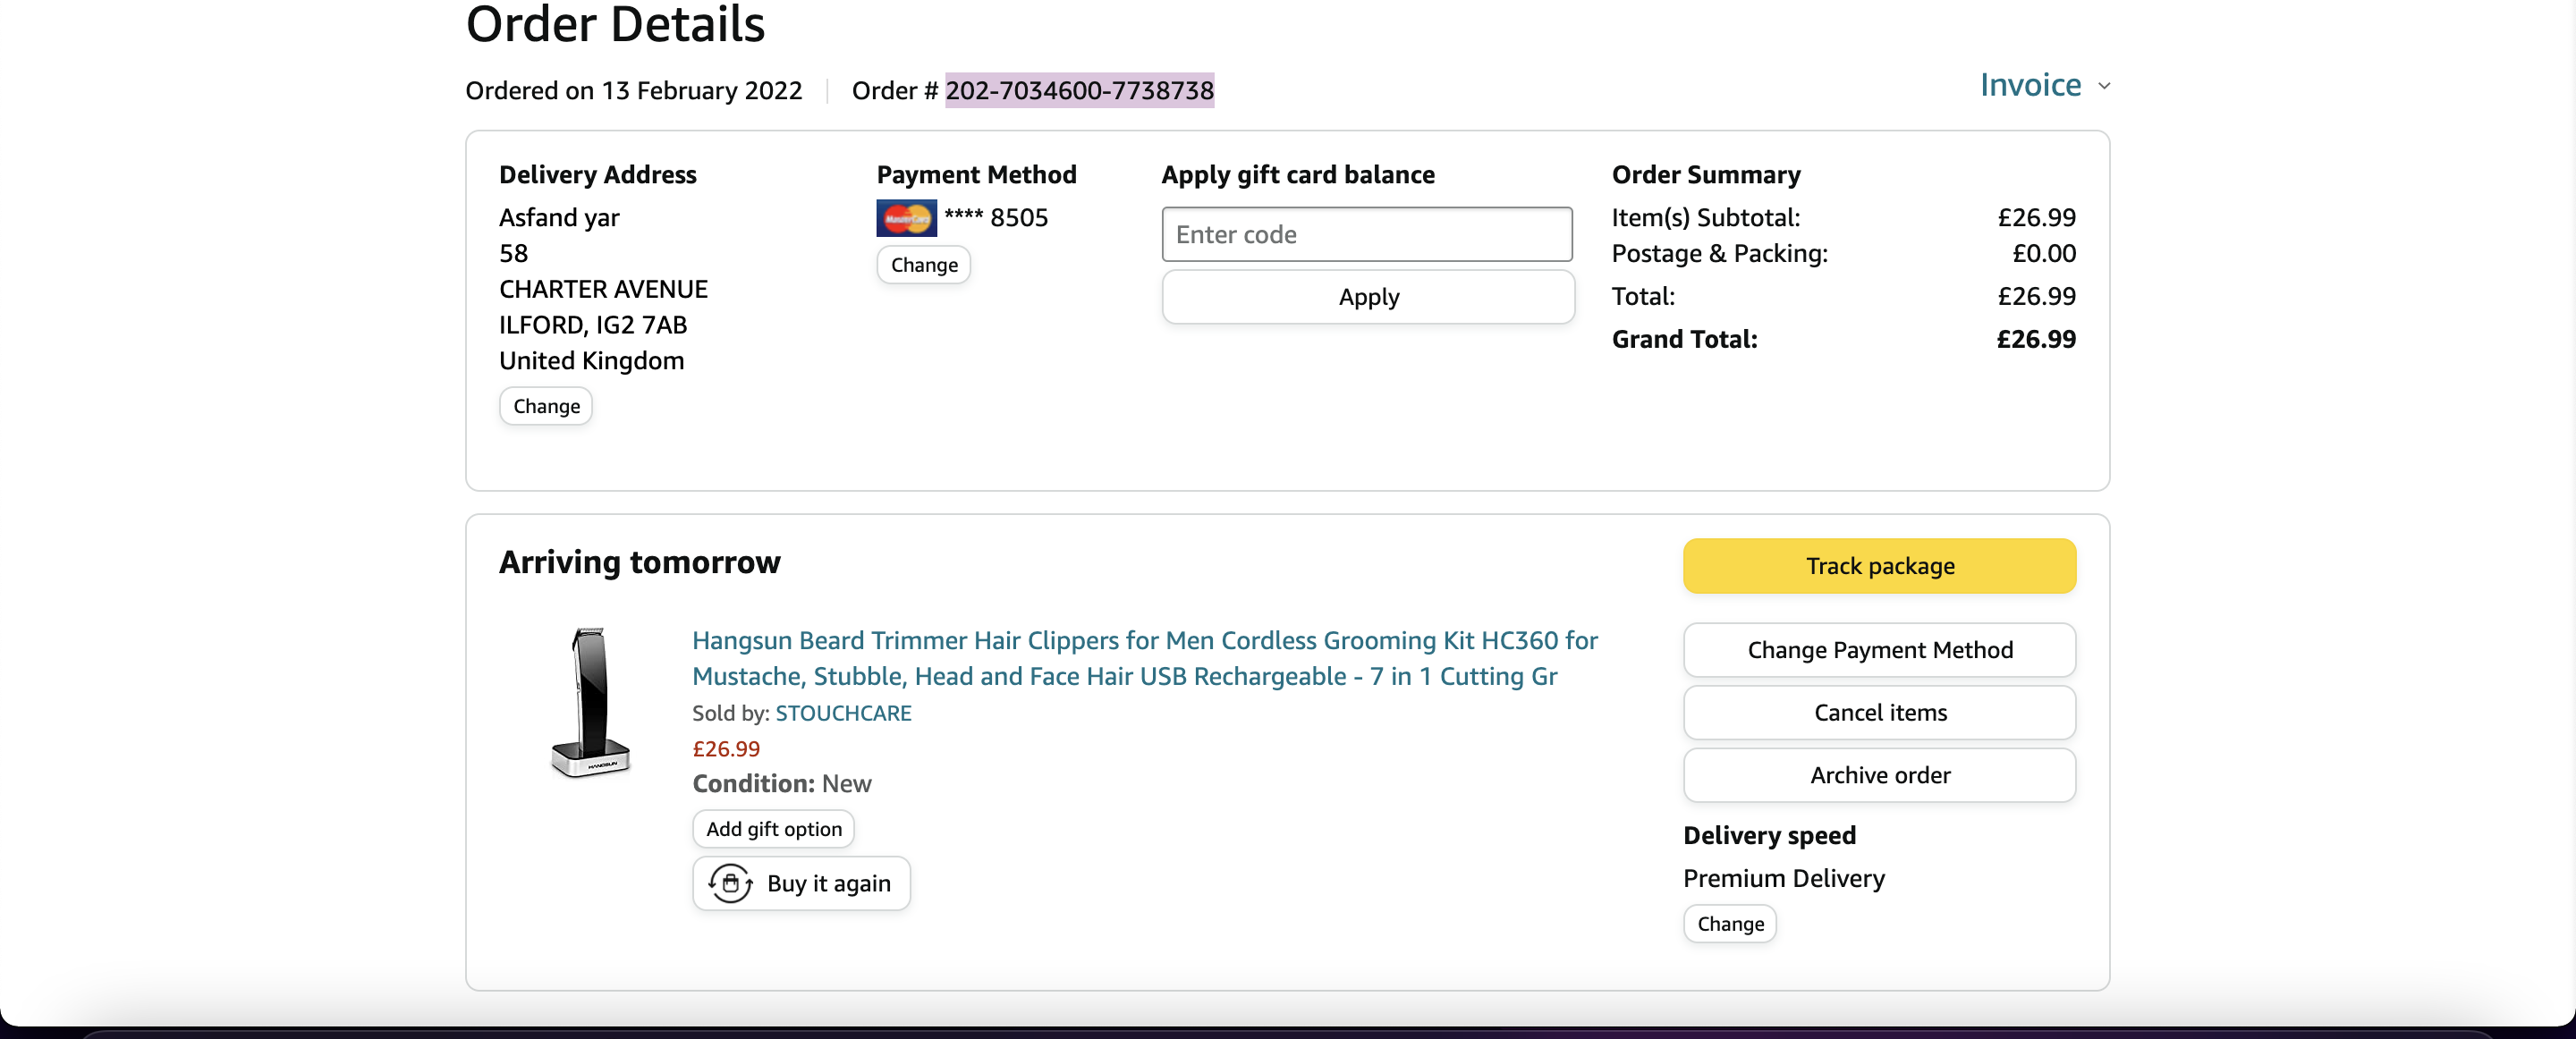Screen dimensions: 2576x1039
Task: Open the beard trimmer product thumbnail
Action: [x=591, y=701]
